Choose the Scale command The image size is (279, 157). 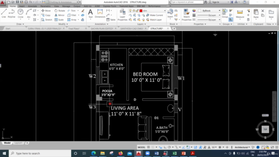[59, 20]
